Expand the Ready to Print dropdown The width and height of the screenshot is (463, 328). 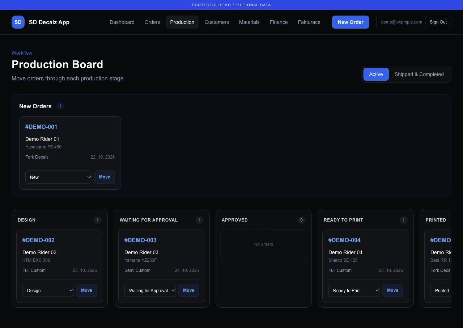pos(354,290)
